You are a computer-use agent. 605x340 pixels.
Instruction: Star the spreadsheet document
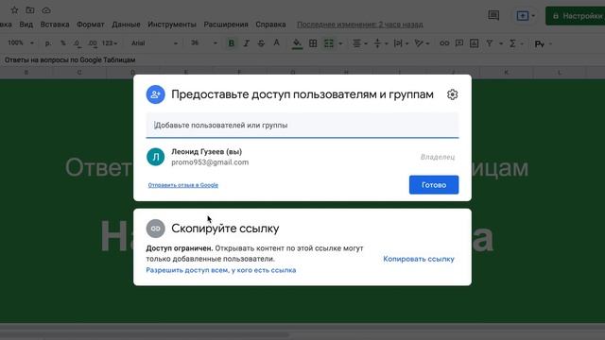click(x=14, y=10)
